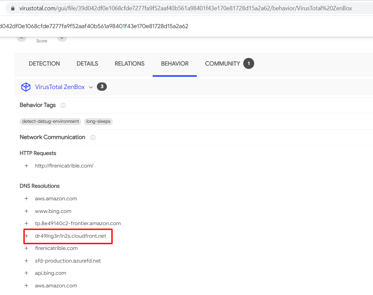Expand the firenicatrible.com DNS entry
This screenshot has height=295, width=373.
(x=27, y=248)
